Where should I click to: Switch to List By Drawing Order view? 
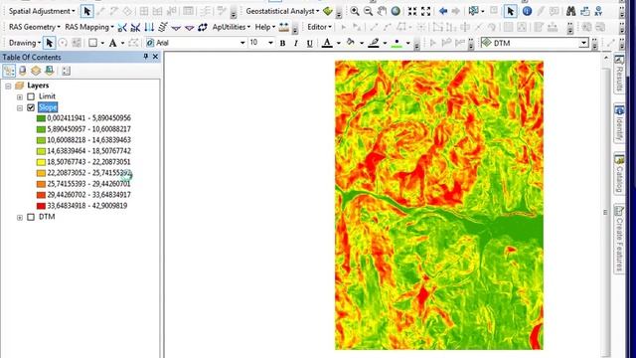coord(9,71)
